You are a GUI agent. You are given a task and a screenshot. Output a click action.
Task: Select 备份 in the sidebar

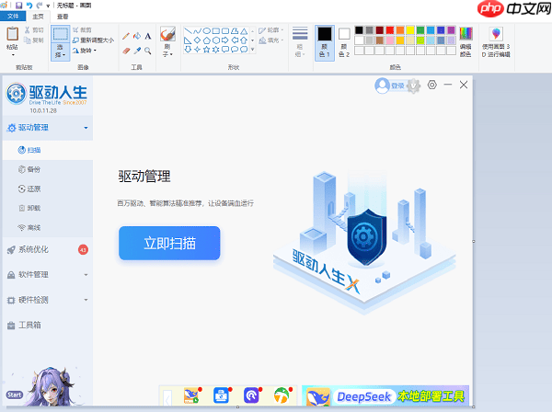click(48, 169)
